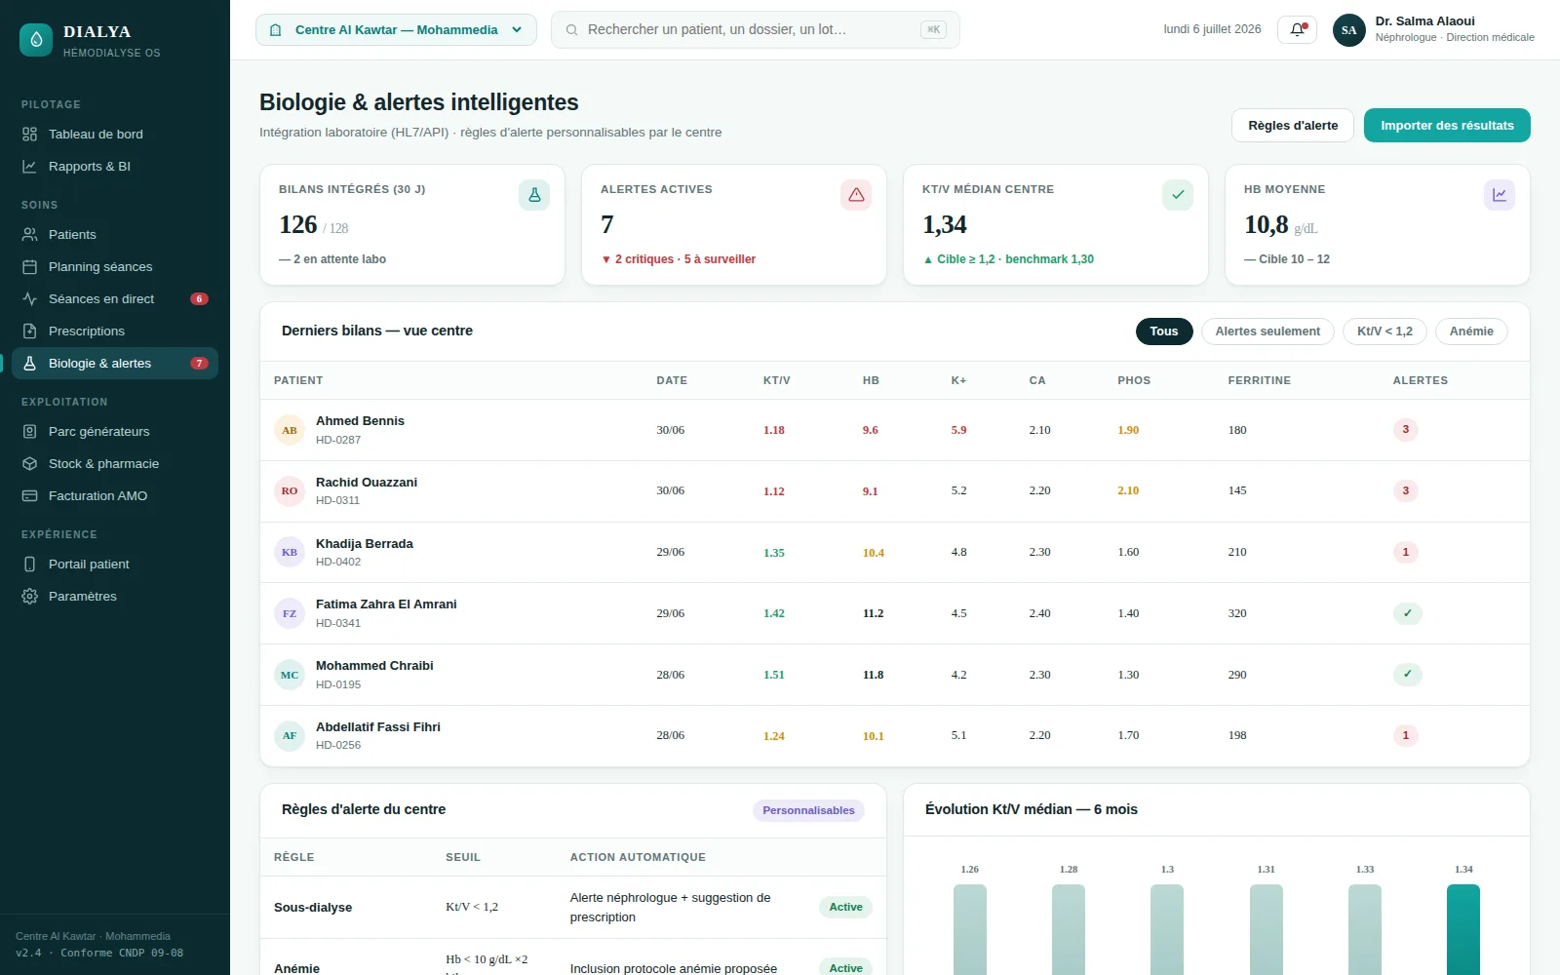Click HD-0402 patient ID
This screenshot has width=1560, height=975.
[x=338, y=562]
